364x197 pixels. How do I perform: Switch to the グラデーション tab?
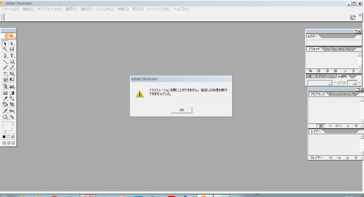[325, 76]
